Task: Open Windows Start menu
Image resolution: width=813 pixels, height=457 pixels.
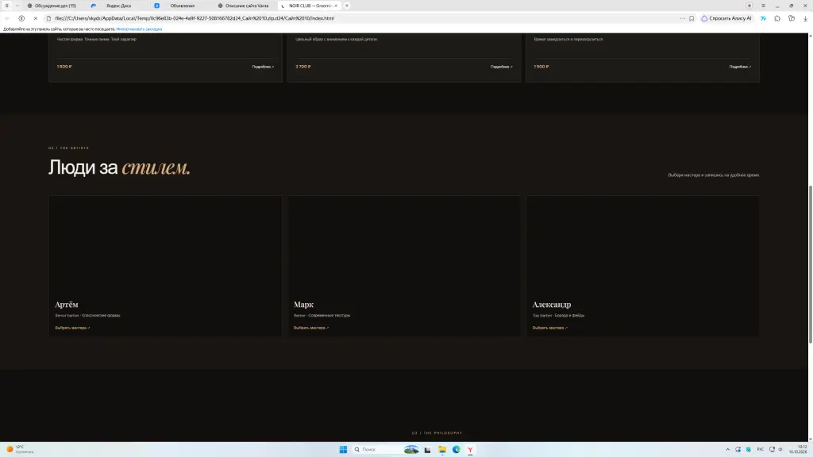Action: coord(343,449)
